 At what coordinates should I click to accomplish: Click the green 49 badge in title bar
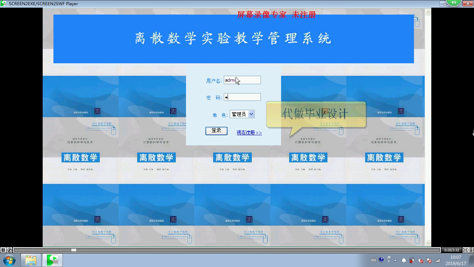(454, 2)
